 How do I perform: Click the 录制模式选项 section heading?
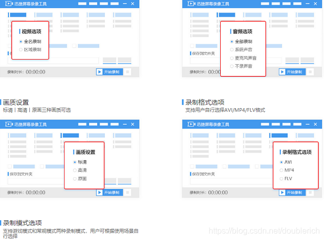[22, 223]
